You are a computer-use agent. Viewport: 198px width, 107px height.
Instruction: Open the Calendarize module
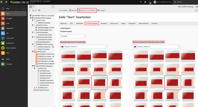coord(13,43)
